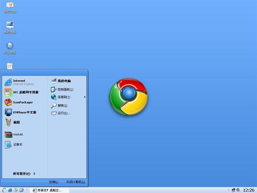Open 我的电脑 in start menu right column
This screenshot has height=193, width=257.
(61, 81)
